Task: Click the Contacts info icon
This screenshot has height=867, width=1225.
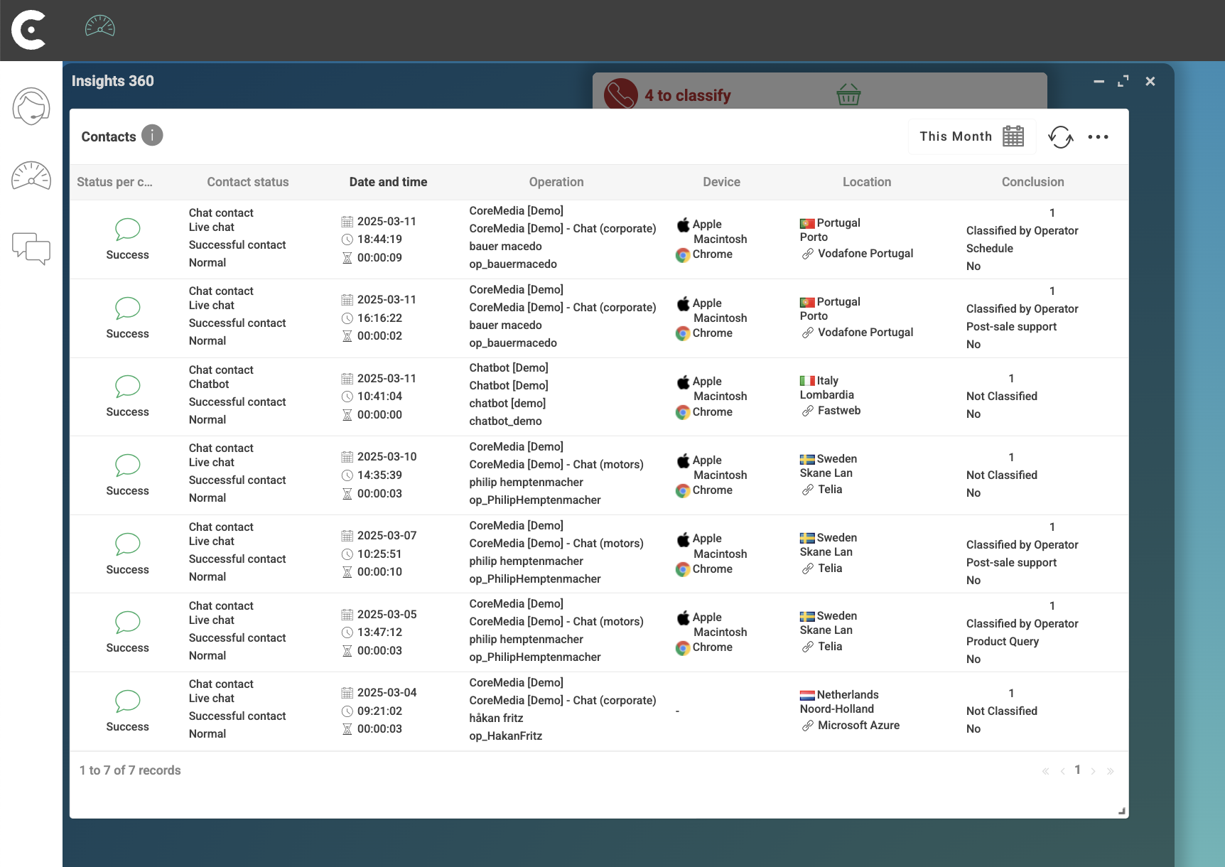Action: 152,135
